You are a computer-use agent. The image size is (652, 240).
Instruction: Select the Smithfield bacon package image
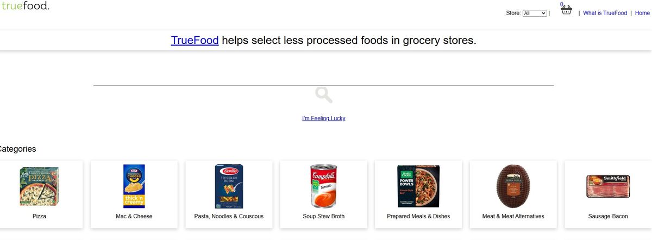607,186
